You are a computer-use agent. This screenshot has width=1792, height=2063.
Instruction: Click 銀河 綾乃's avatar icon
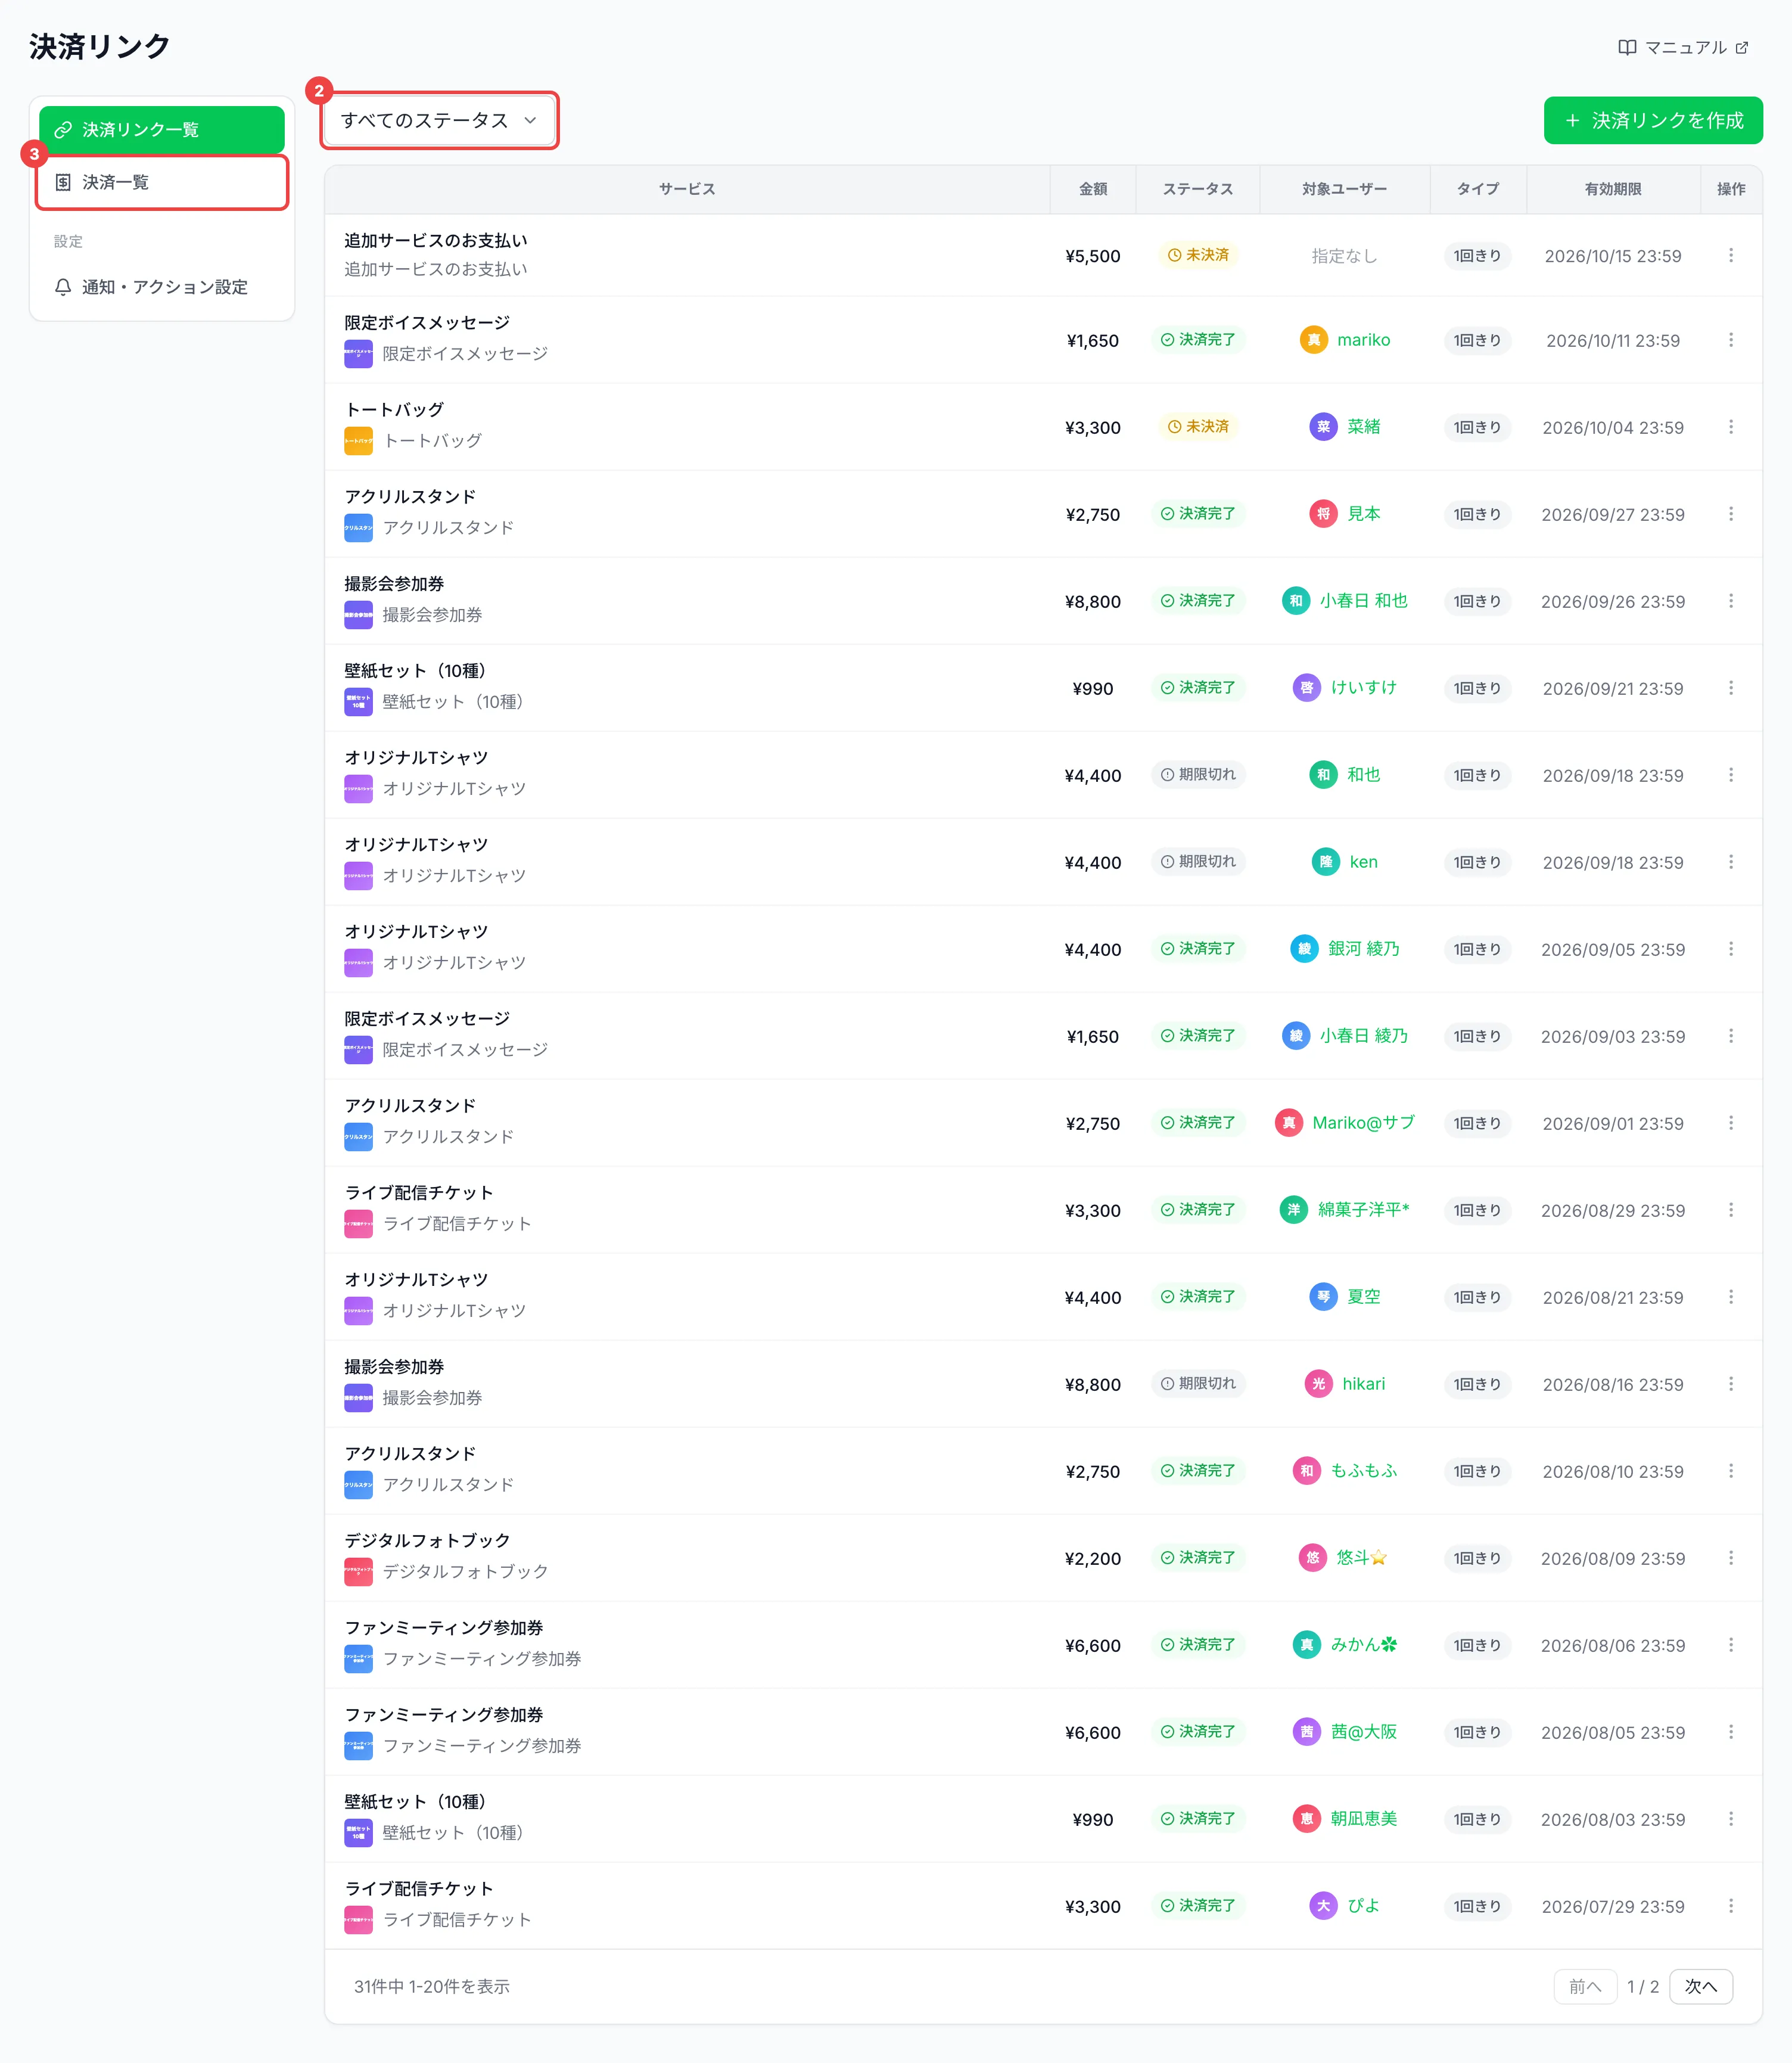pos(1304,949)
